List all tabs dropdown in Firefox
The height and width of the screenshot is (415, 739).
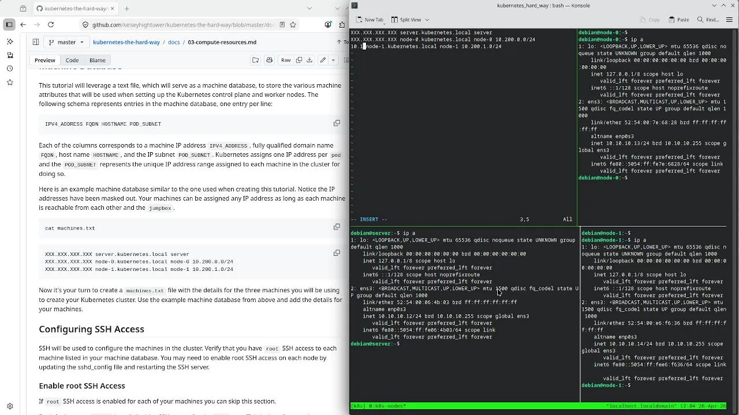pos(309,9)
